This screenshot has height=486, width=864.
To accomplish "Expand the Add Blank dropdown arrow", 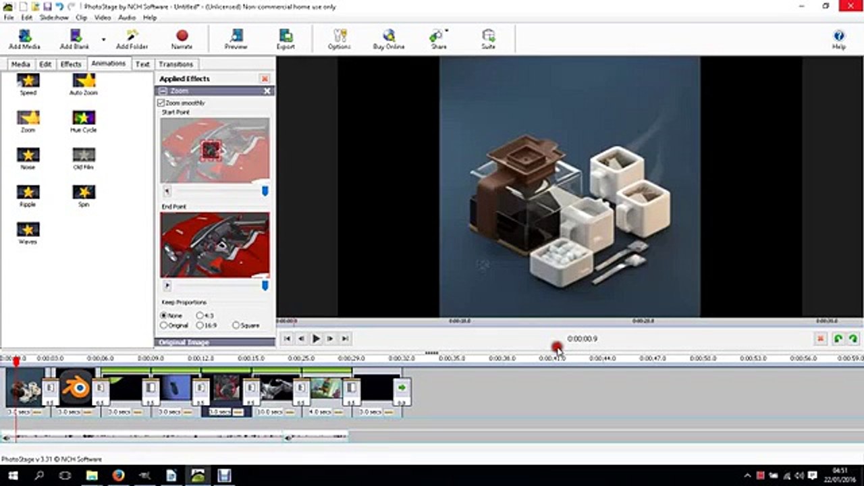I will 103,40.
